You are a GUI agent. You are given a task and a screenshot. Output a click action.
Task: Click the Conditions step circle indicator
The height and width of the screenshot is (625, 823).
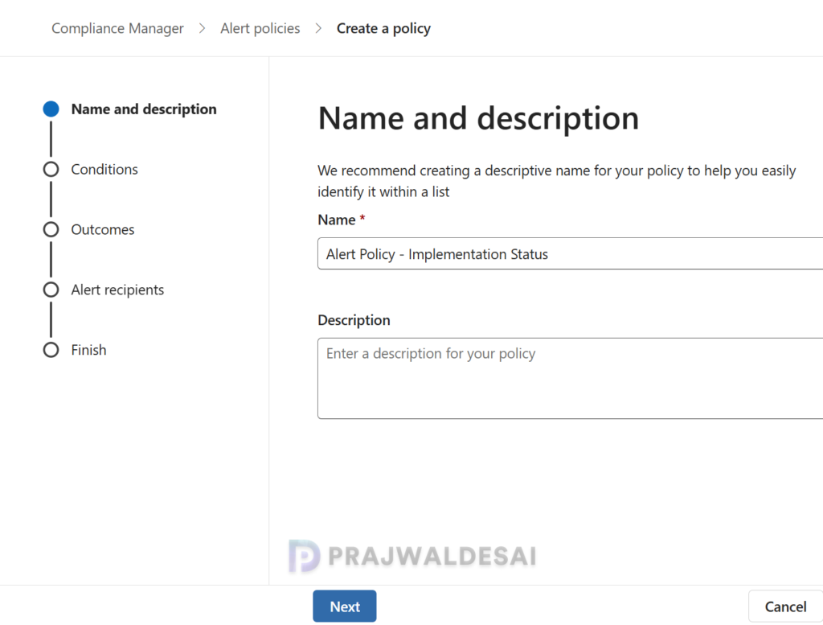coord(51,169)
